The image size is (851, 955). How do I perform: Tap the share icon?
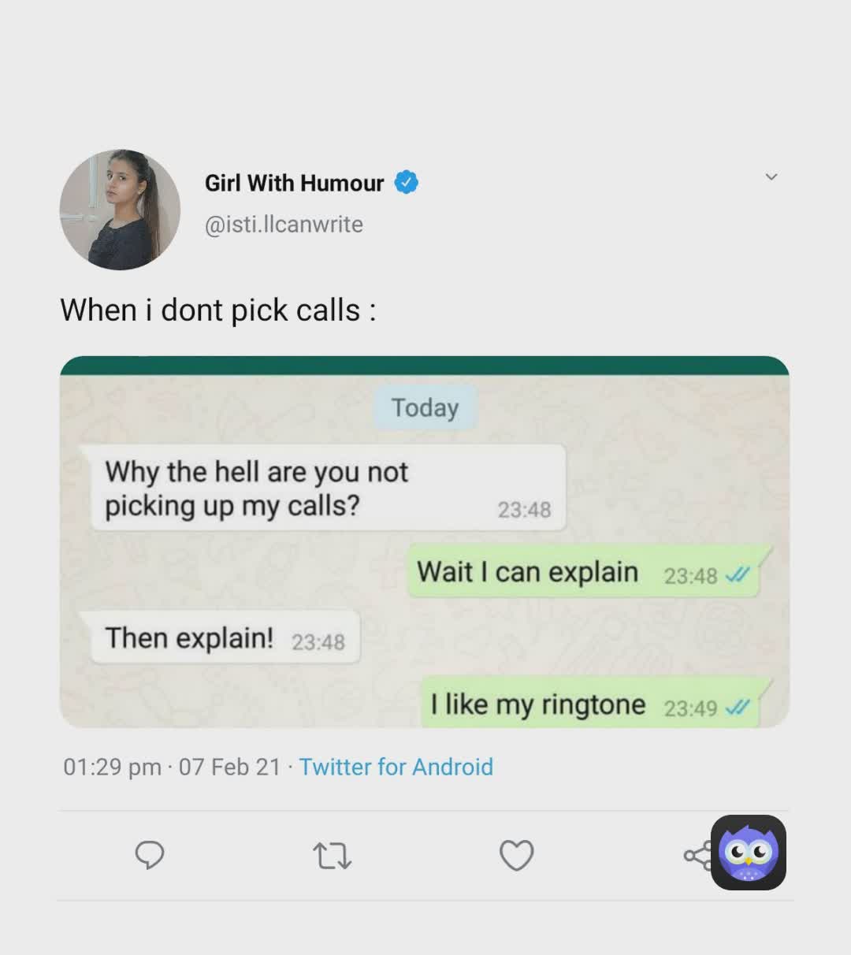click(697, 856)
